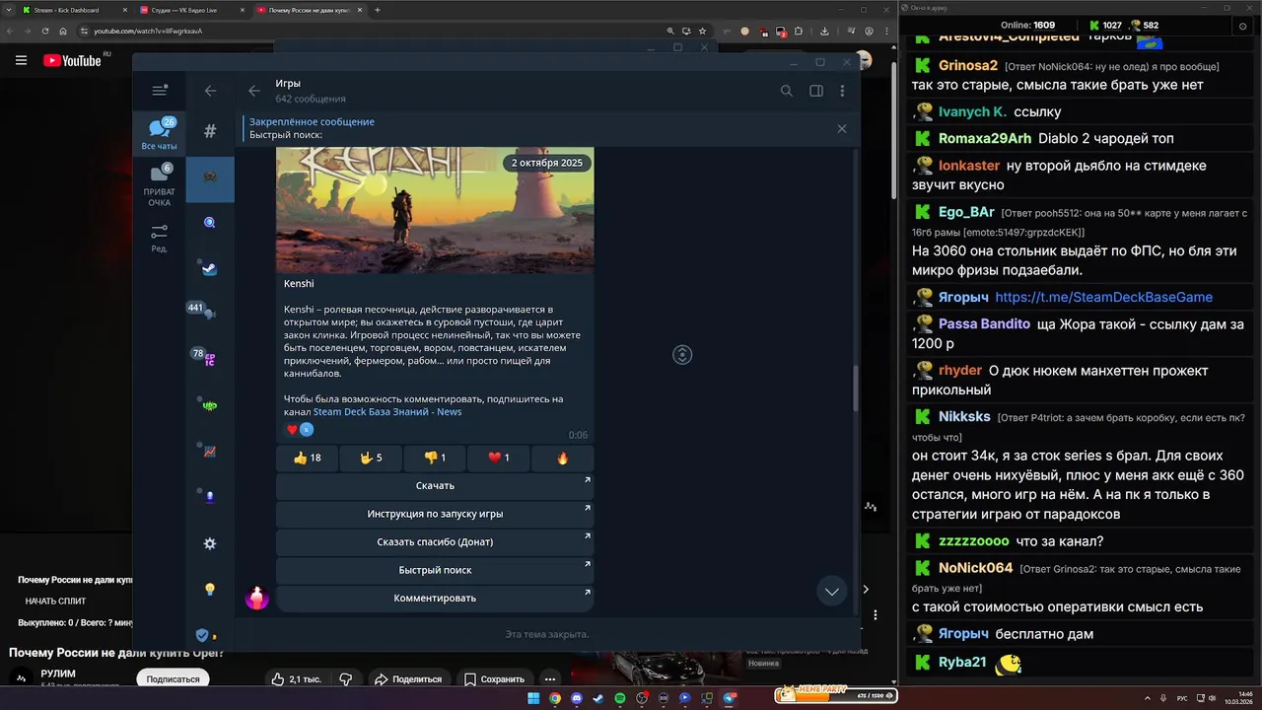Image resolution: width=1262 pixels, height=710 pixels.
Task: Expand the browser tab search dropdown
Action: [x=7, y=10]
